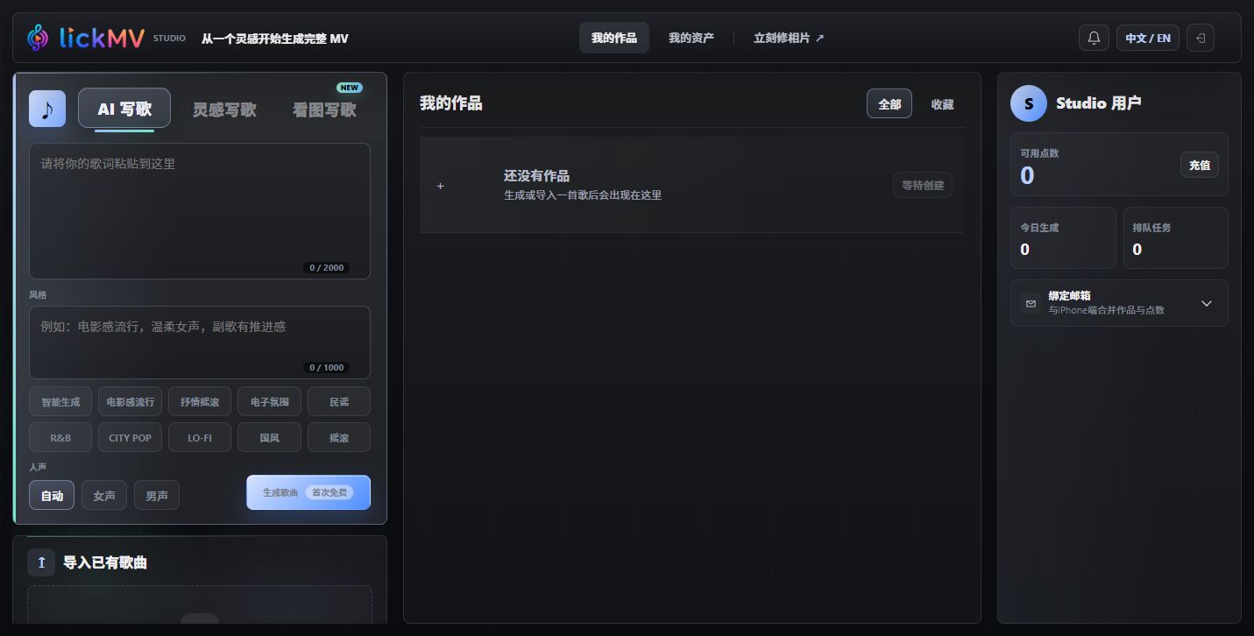1254x636 pixels.
Task: Click the Studio 用户 name text
Action: pos(1098,103)
